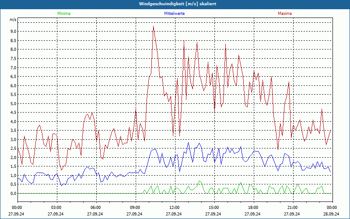The height and width of the screenshot is (219, 350).
Task: Click the 1,0 y-axis value
Action: tap(14, 176)
